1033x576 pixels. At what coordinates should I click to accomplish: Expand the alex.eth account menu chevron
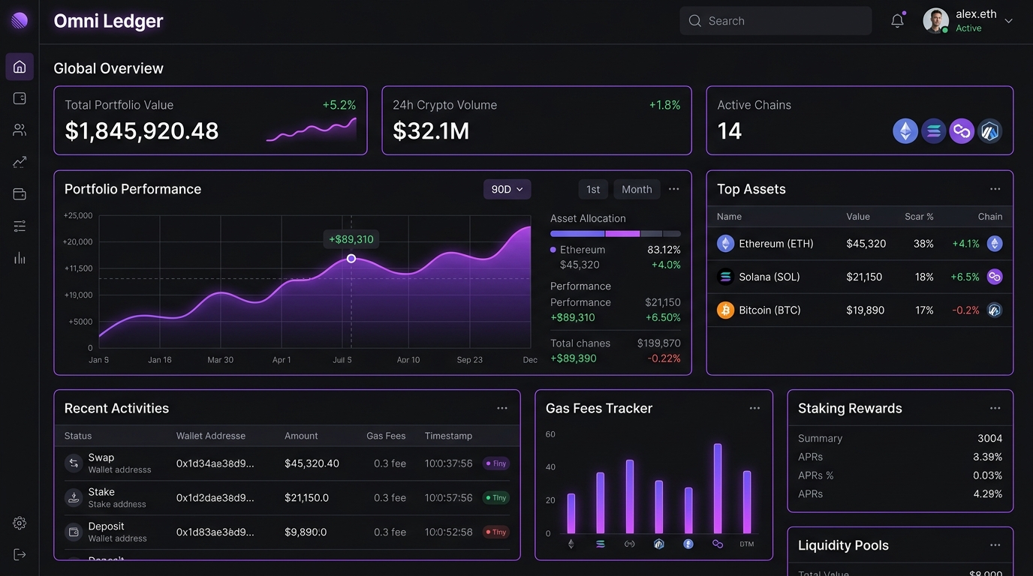(x=1008, y=21)
